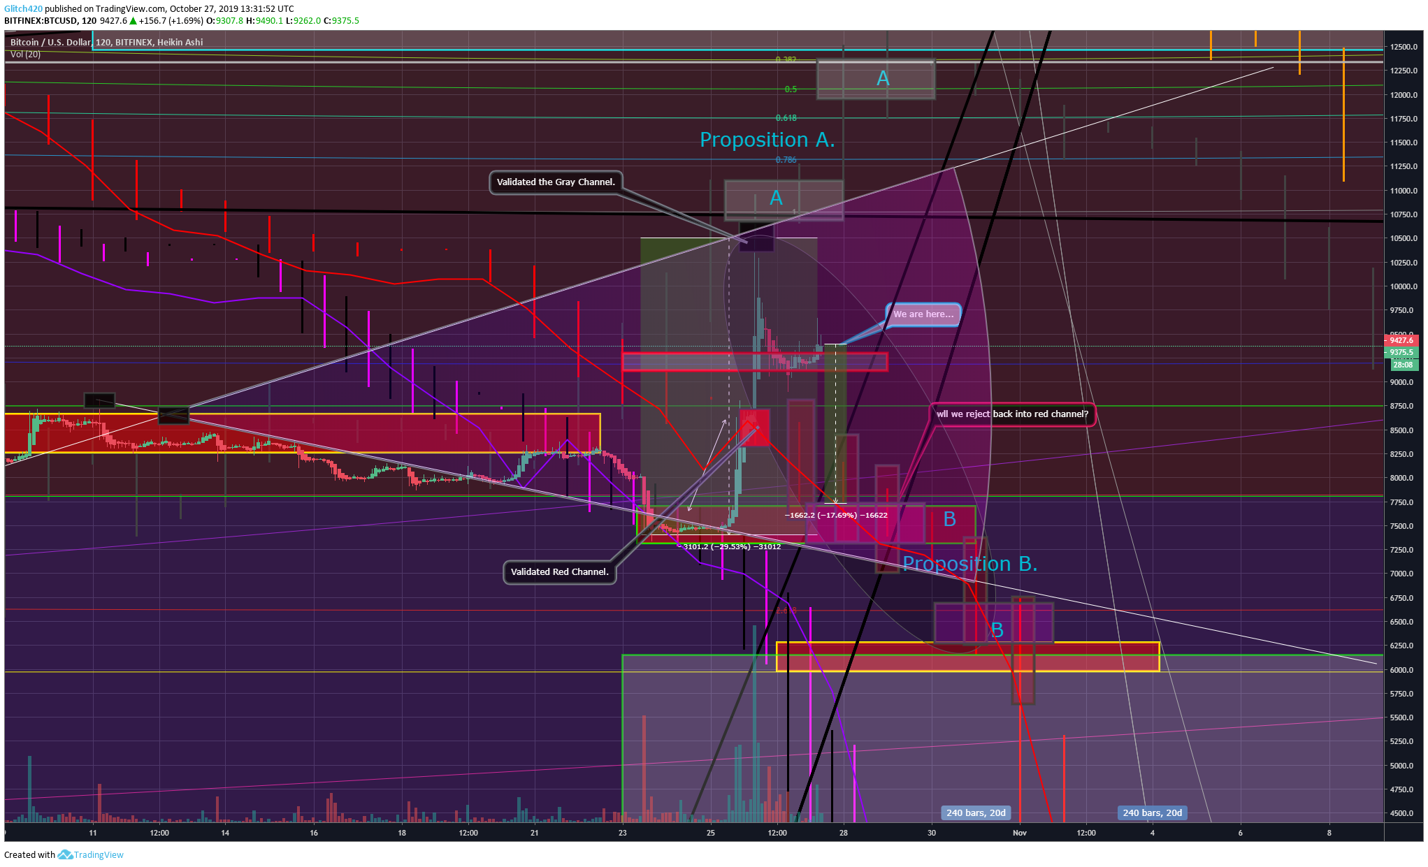
Task: Open the Glitch420 author link
Action: [x=23, y=8]
